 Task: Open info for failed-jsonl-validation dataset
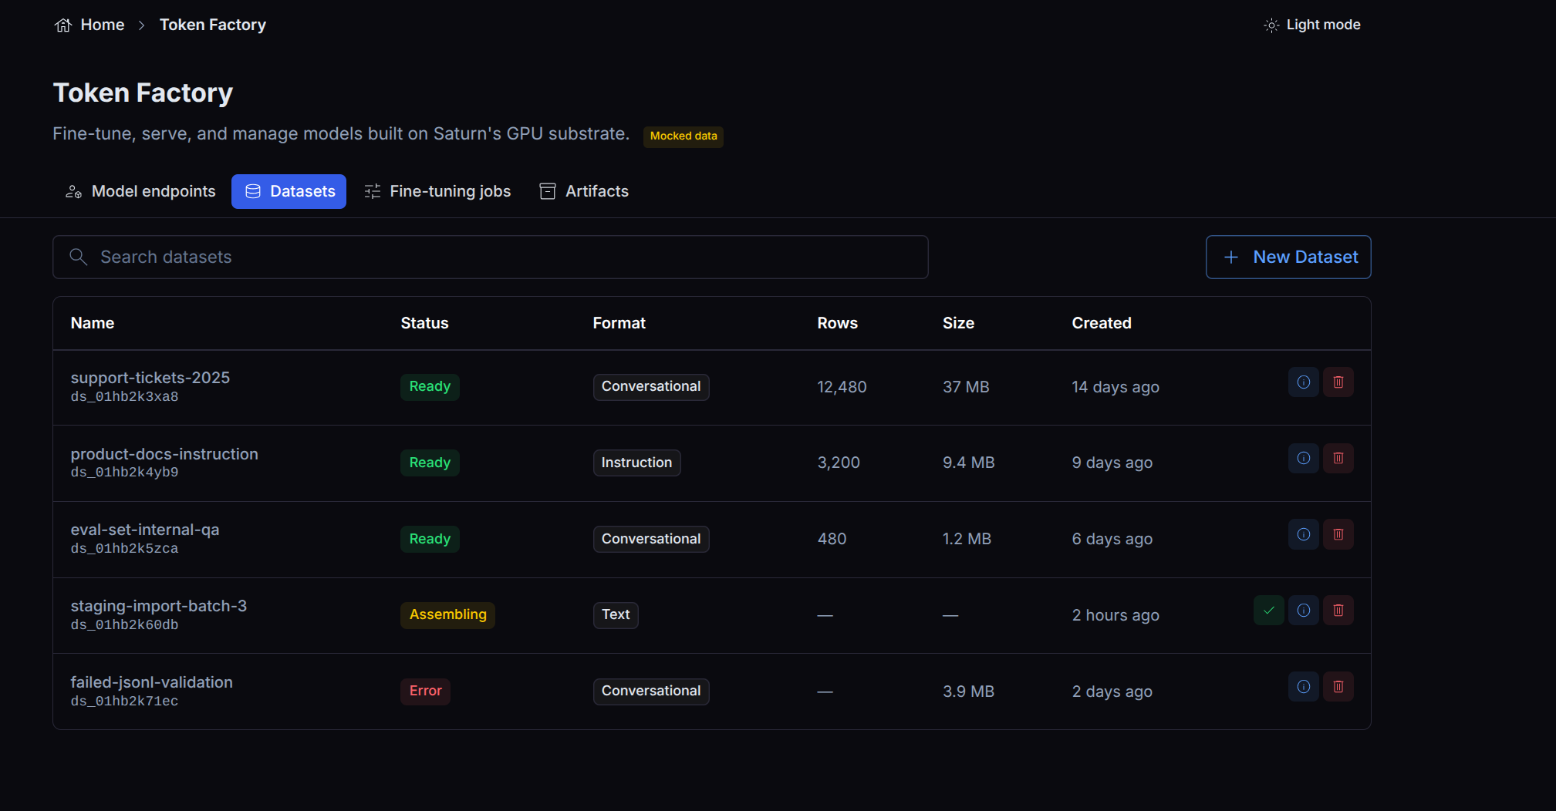click(1303, 687)
